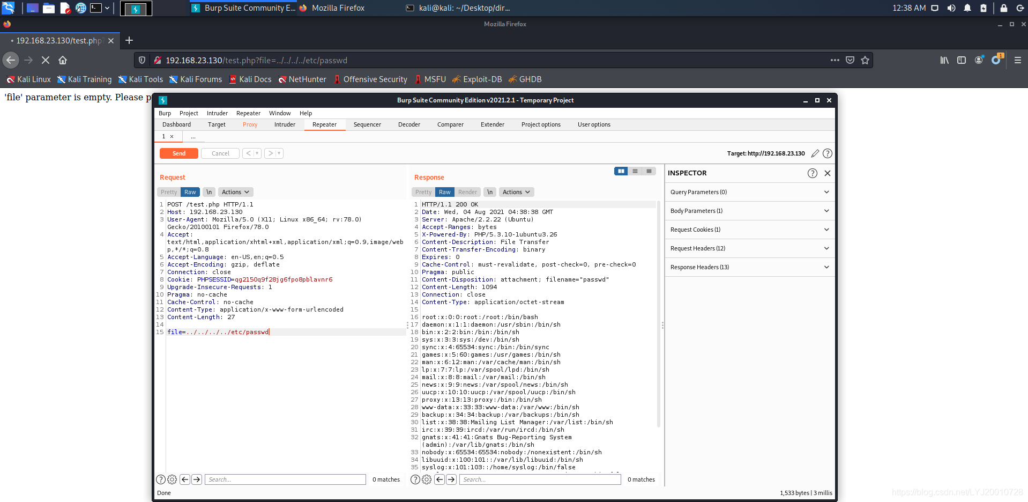1028x502 pixels.
Task: Open the Project menu
Action: pos(189,113)
